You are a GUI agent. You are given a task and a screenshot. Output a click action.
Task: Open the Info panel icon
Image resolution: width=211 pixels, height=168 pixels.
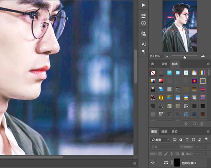(x=143, y=23)
